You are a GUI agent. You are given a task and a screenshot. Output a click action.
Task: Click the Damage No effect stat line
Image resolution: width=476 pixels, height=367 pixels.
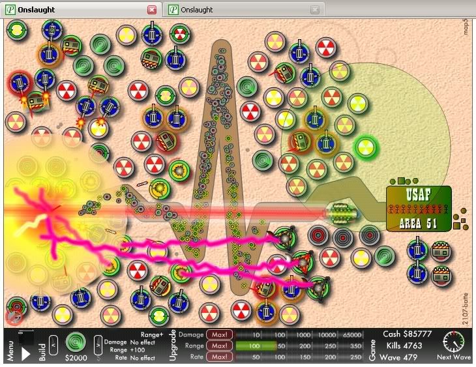tap(130, 342)
